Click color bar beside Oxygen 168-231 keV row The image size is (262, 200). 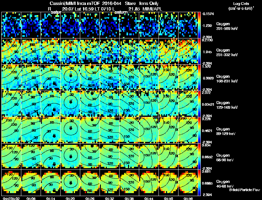[x=199, y=78]
